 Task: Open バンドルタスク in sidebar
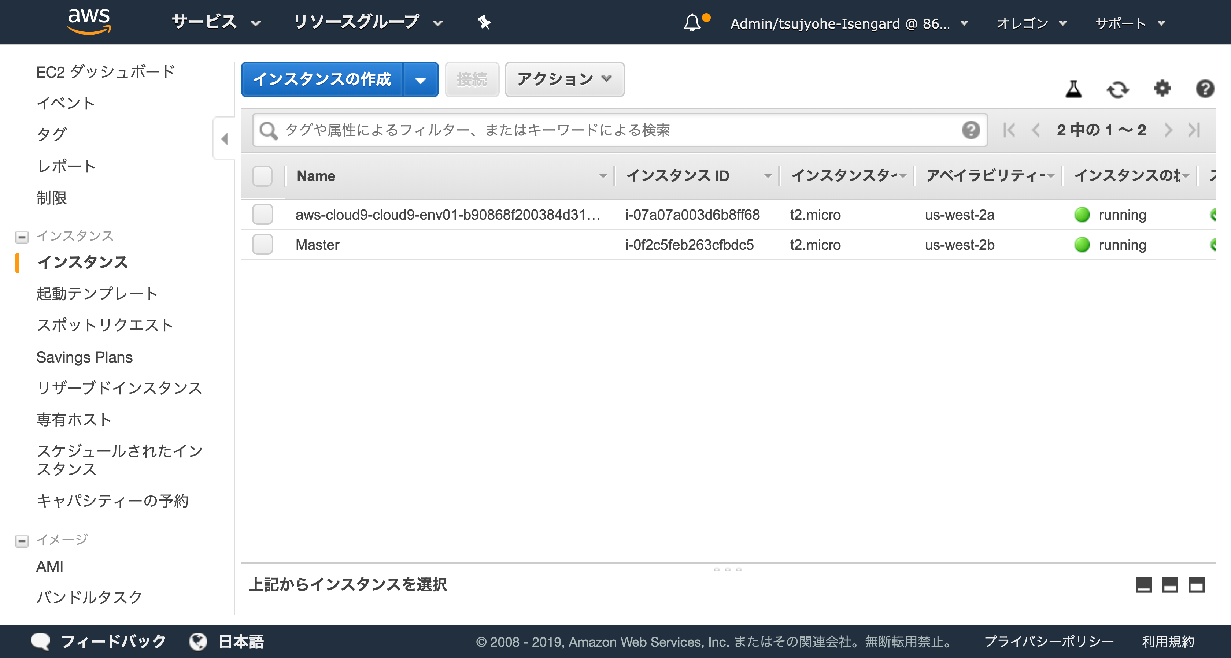coord(89,597)
